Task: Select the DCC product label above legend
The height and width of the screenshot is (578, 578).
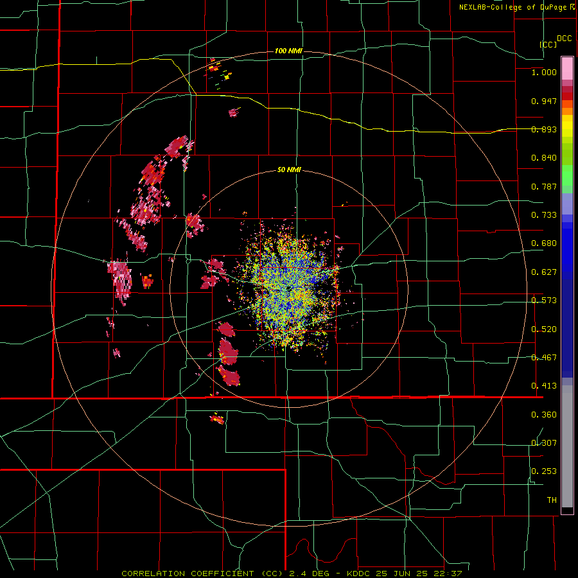Action: [564, 39]
